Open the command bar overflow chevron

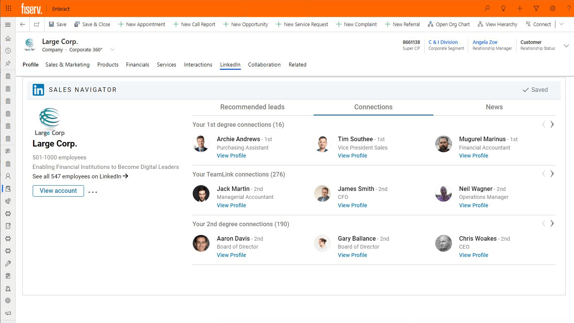562,24
